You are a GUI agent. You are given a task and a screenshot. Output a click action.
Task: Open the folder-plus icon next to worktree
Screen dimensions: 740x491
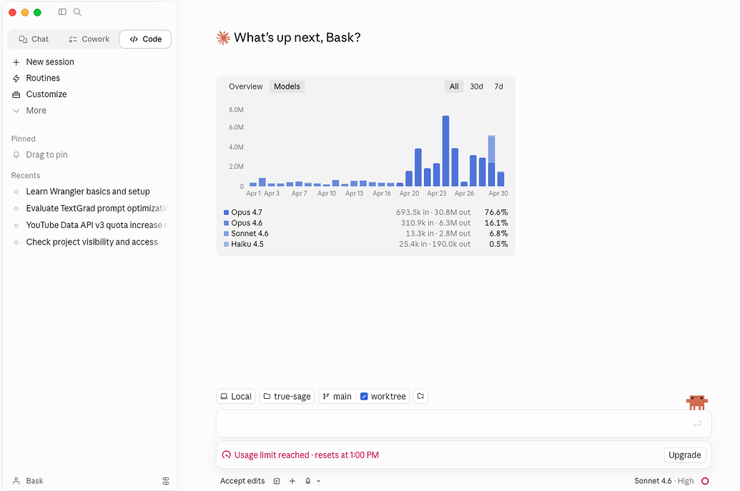pyautogui.click(x=420, y=396)
